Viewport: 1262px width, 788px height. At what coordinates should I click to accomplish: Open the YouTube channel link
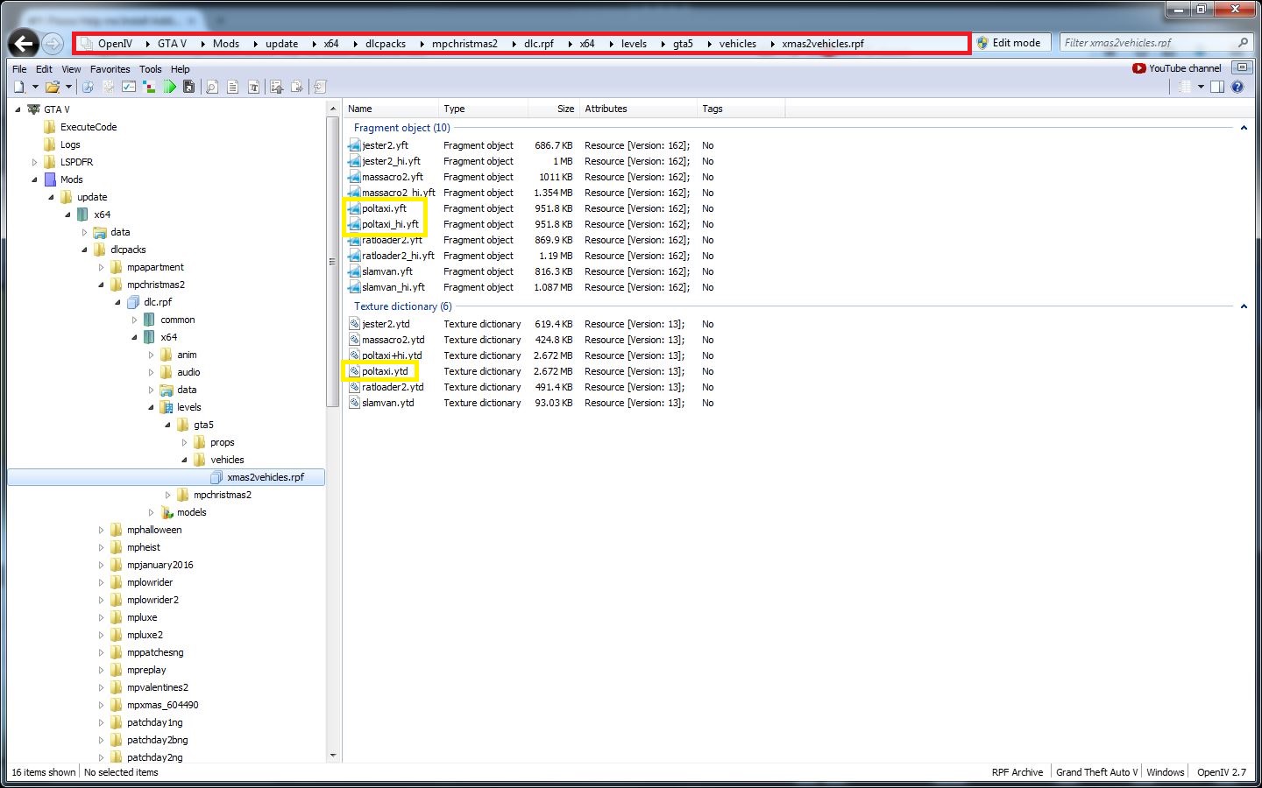point(1176,67)
